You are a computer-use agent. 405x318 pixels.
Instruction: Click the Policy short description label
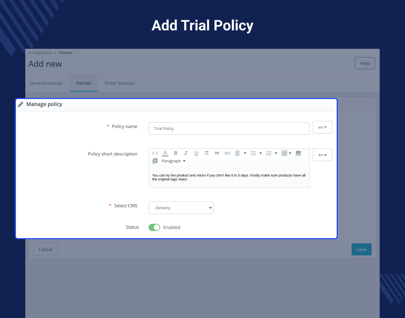point(112,154)
